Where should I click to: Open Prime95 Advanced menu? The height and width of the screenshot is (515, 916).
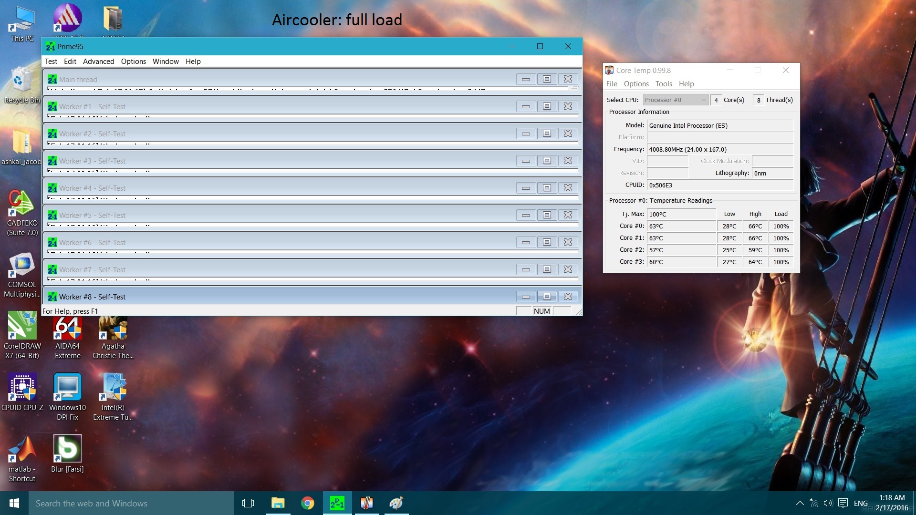tap(98, 61)
